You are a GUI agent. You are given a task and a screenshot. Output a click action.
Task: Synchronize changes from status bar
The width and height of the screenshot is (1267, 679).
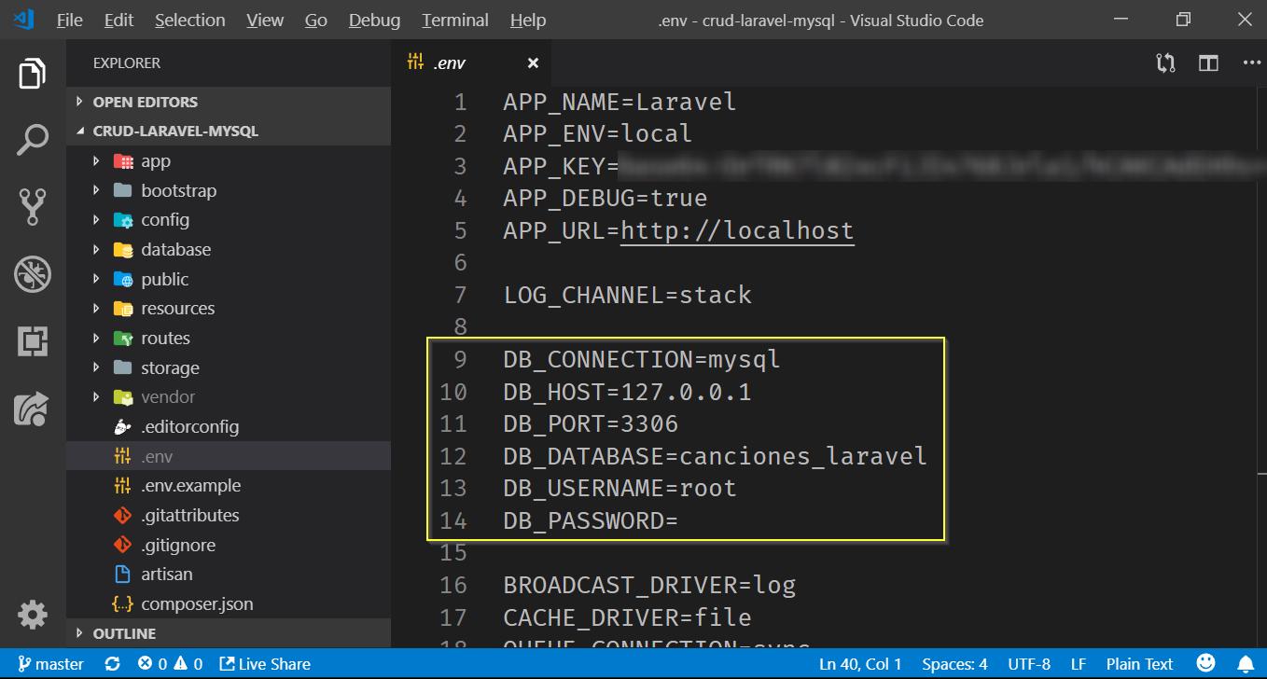(x=113, y=664)
